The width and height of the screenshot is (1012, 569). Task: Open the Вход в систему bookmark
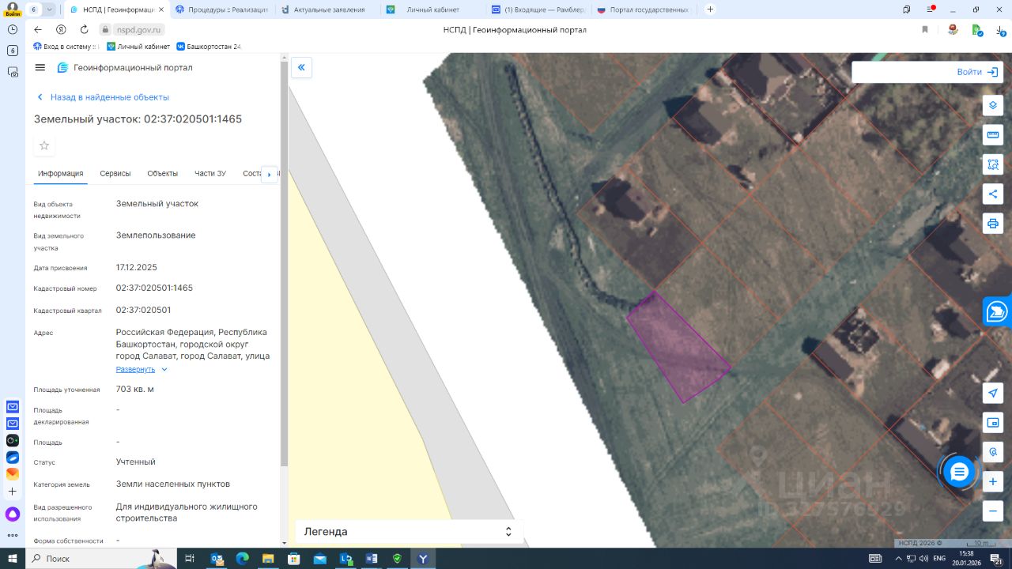click(x=65, y=47)
